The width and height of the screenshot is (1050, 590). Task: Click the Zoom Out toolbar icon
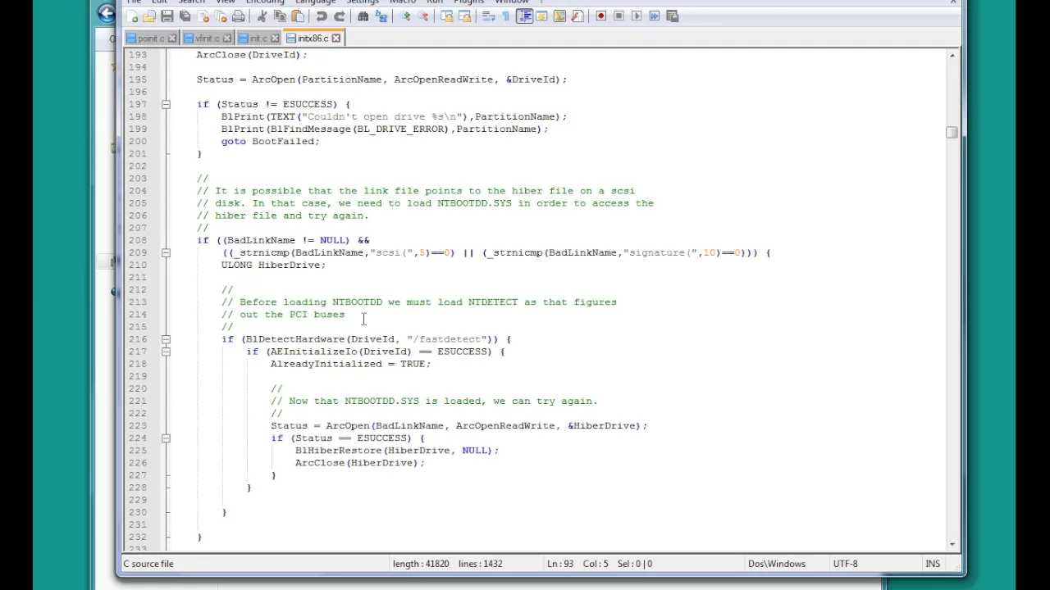pos(423,16)
